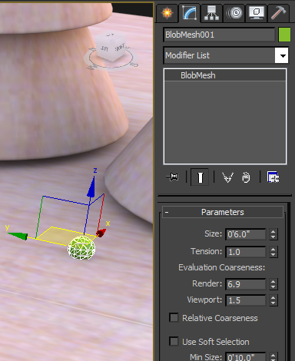
Task: Increase Size with spinner up arrow
Action: click(x=273, y=231)
